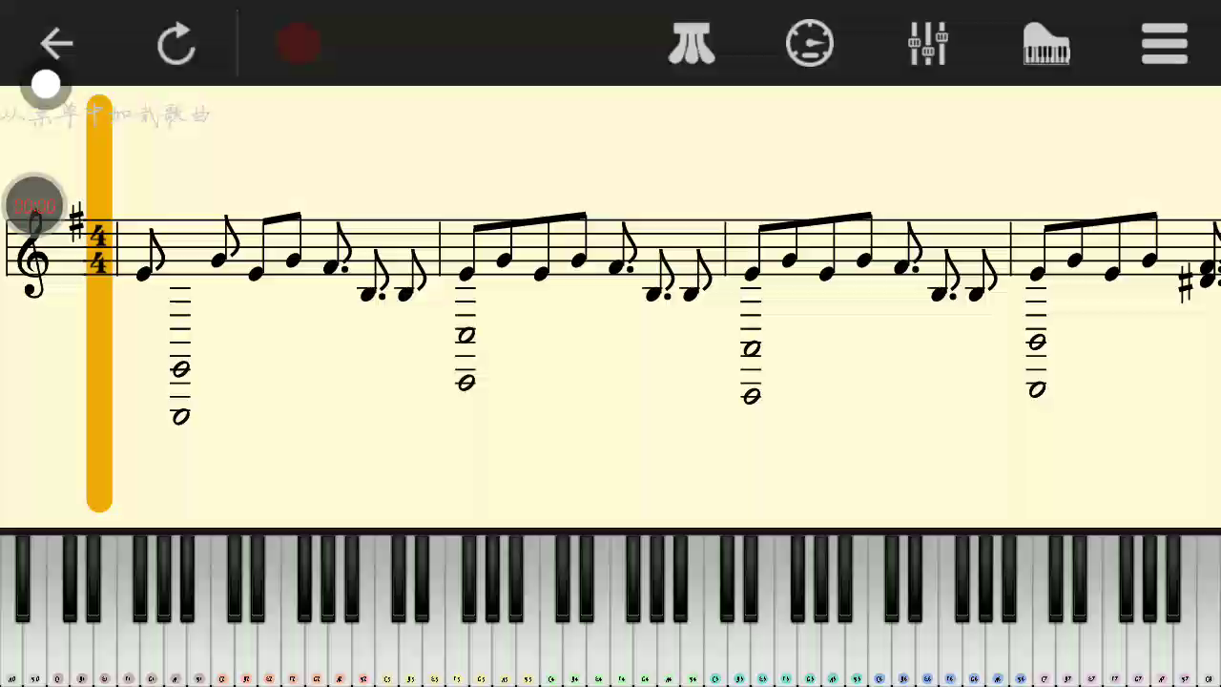
Task: Click the leftmost black piano key
Action: tap(22, 578)
